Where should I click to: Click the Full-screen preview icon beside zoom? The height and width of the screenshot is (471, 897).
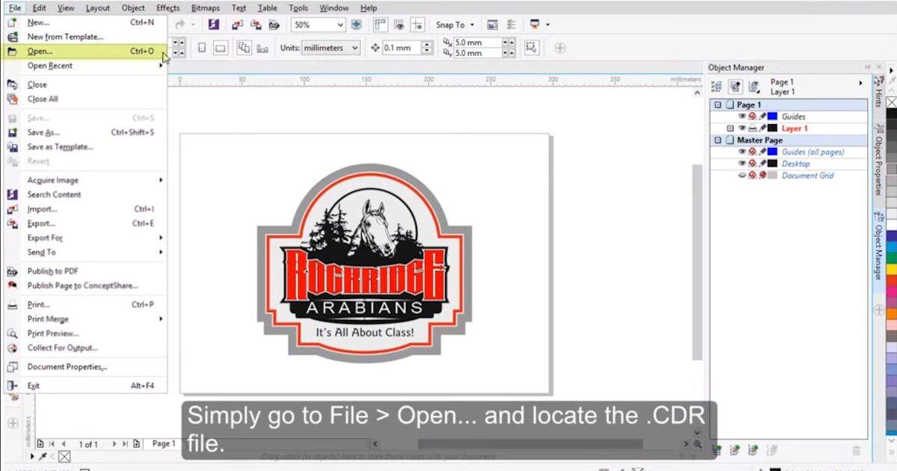click(357, 25)
